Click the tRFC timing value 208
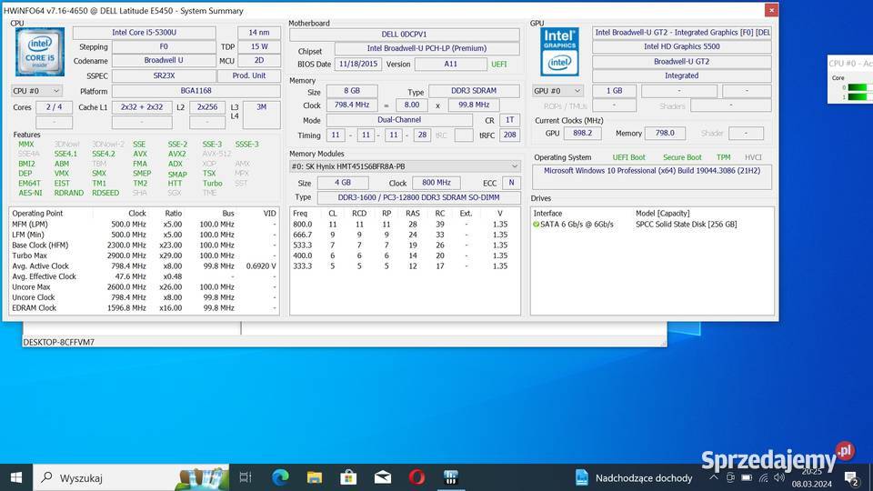Viewport: 873px width, 491px height. (x=509, y=135)
